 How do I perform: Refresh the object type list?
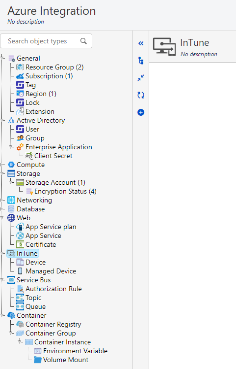141,95
